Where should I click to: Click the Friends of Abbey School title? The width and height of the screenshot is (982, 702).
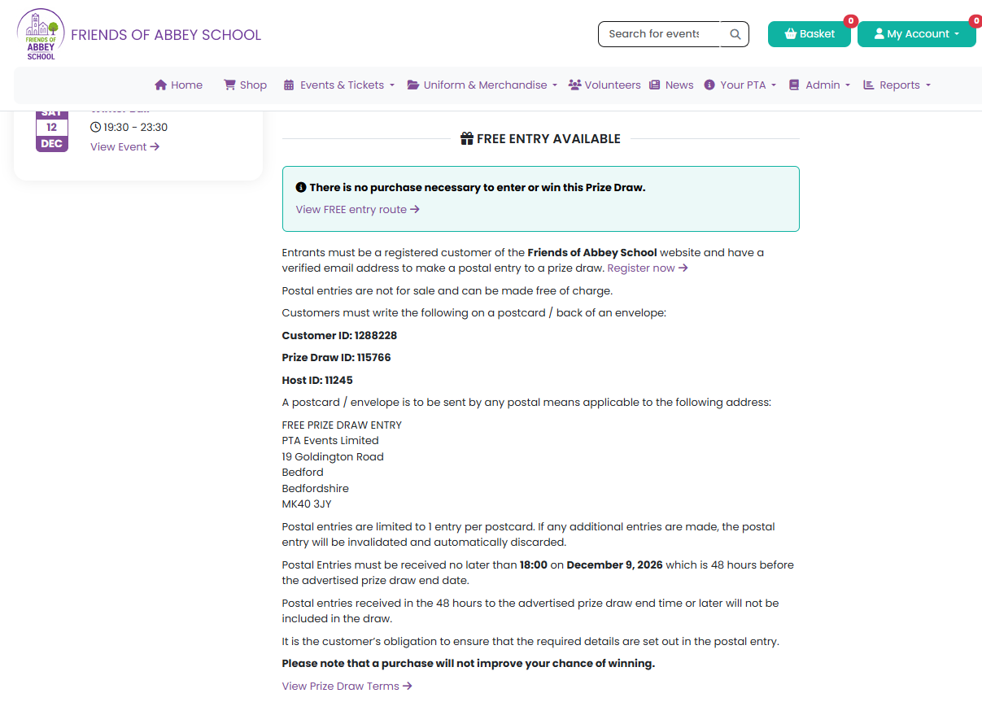coord(166,35)
